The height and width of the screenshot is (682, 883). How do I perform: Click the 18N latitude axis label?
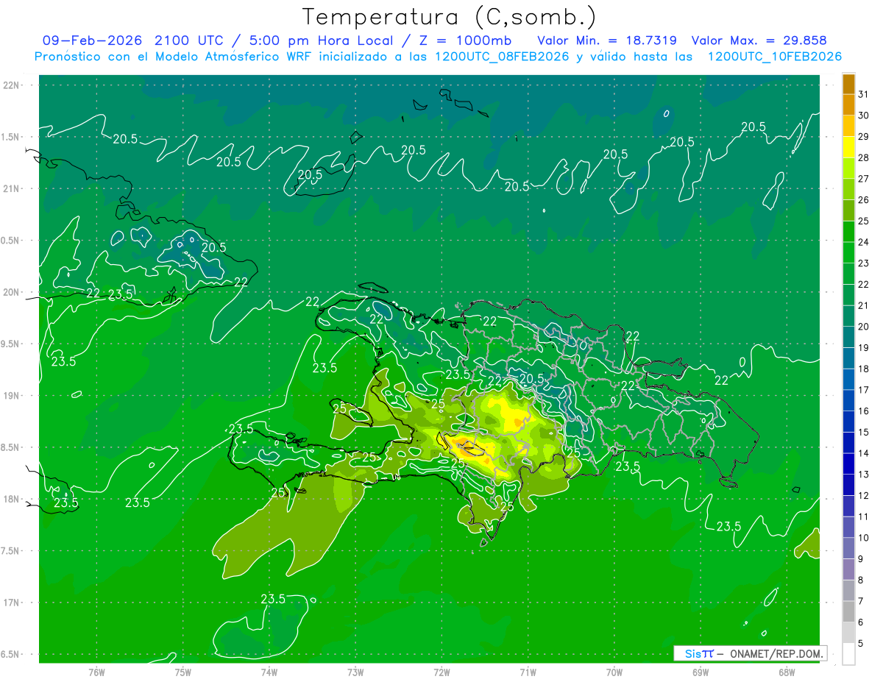pyautogui.click(x=13, y=499)
